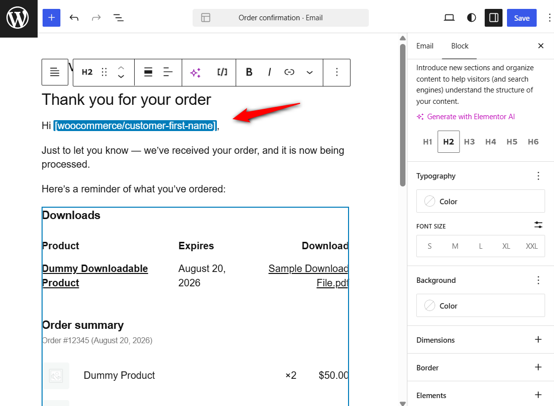Select the Order summary heading
Screen dimensions: 554x406
tap(83, 325)
